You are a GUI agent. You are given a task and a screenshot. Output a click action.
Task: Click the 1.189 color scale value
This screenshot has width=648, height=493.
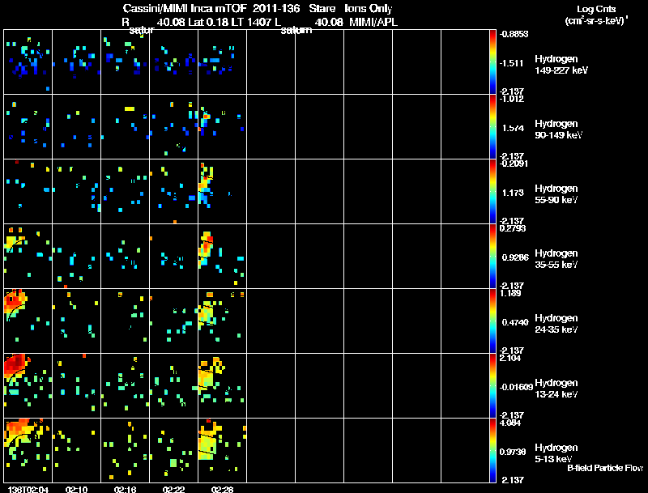coord(510,293)
